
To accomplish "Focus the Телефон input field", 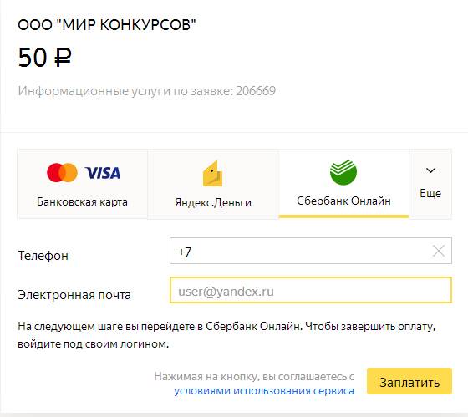I will pos(311,251).
